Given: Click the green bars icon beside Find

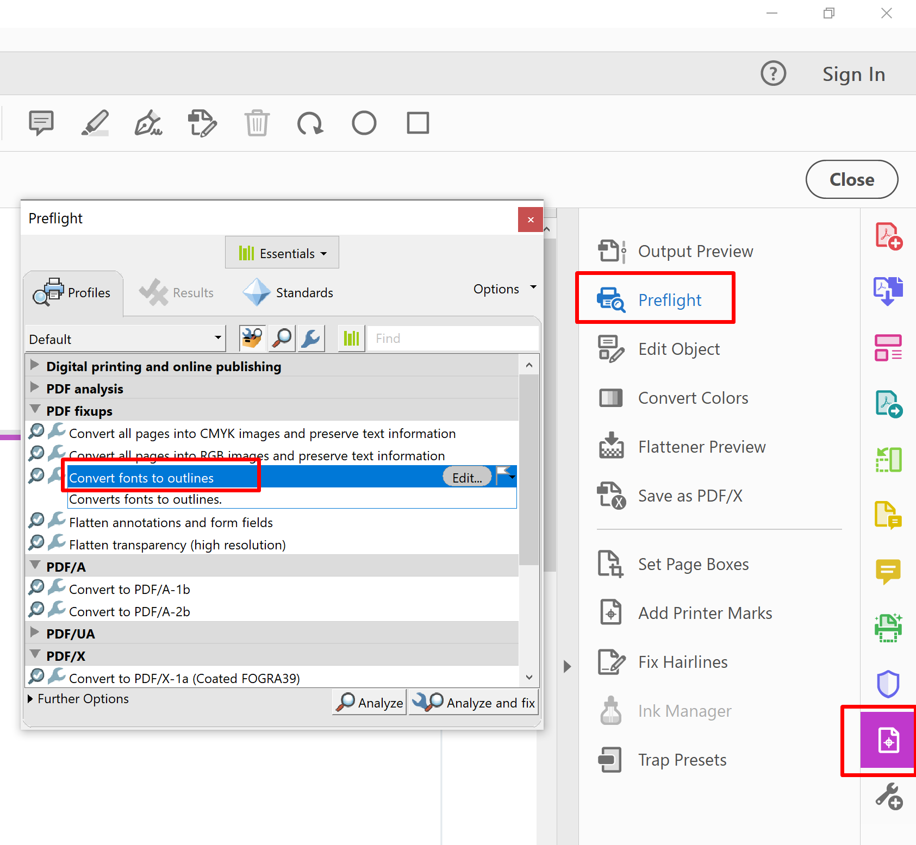Looking at the screenshot, I should click(351, 339).
